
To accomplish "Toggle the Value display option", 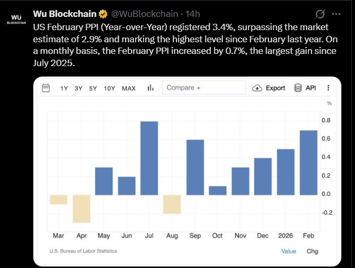I will [289, 251].
